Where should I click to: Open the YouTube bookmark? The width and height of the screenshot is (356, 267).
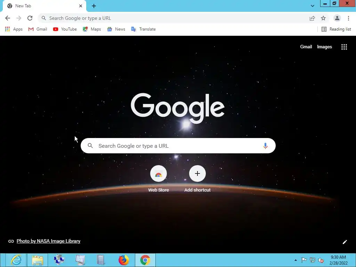(x=65, y=29)
